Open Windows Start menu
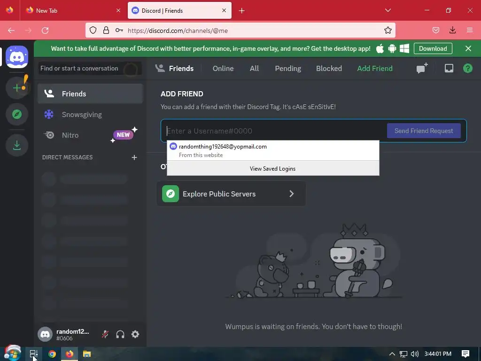The width and height of the screenshot is (481, 361). pos(12,353)
